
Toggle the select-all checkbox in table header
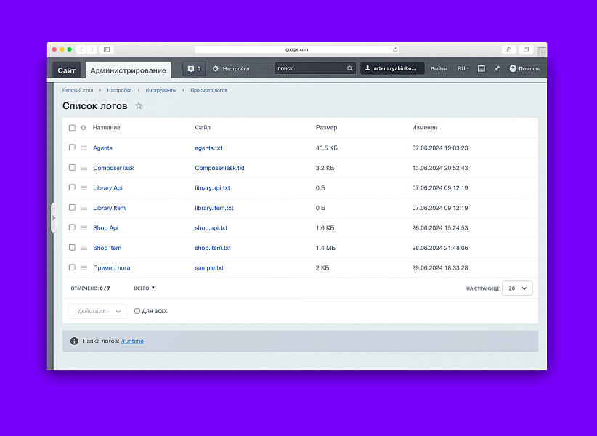[x=72, y=128]
